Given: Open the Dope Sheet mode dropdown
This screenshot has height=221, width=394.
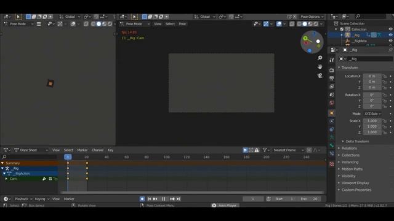Looking at the screenshot, I should click(31, 150).
